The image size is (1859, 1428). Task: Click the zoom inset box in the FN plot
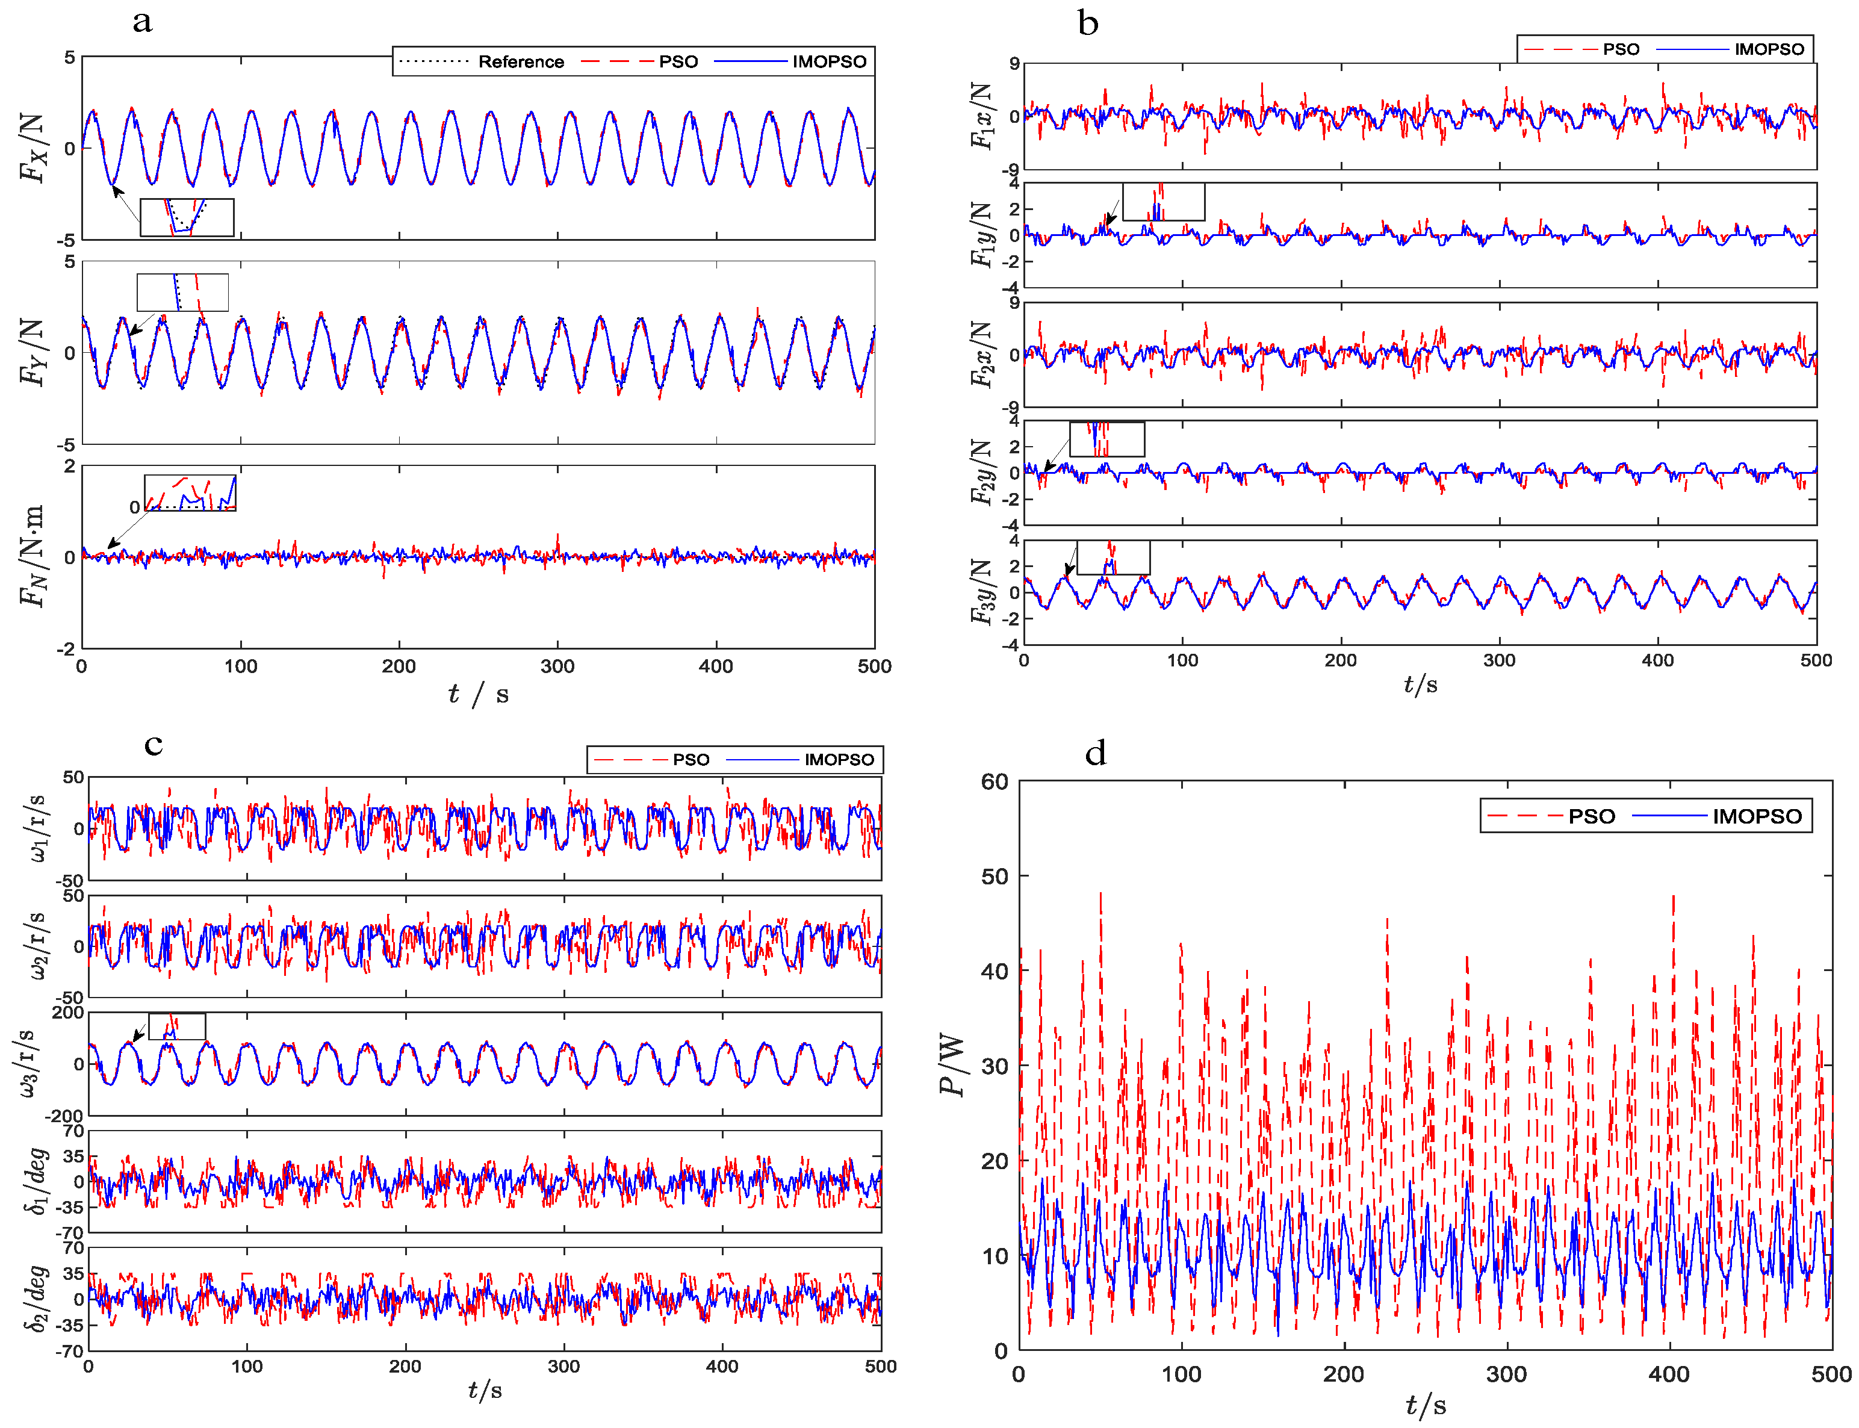click(190, 492)
